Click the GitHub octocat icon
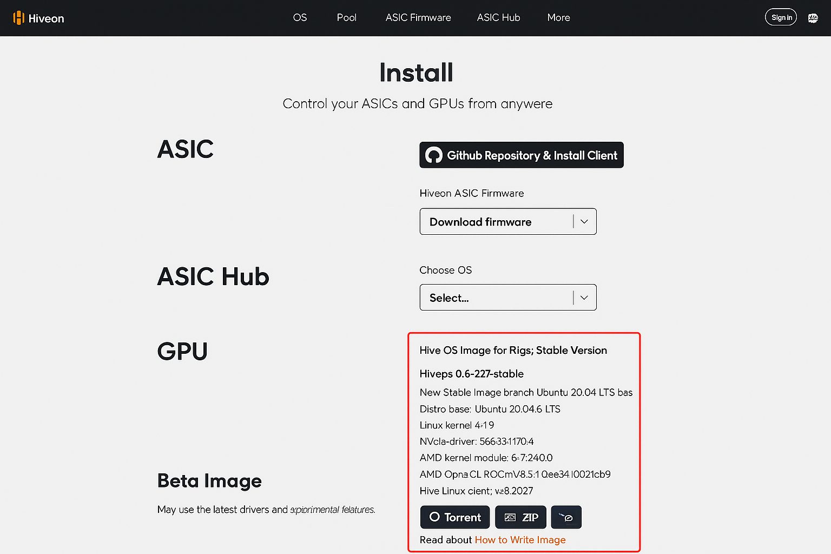This screenshot has height=554, width=831. pos(433,155)
